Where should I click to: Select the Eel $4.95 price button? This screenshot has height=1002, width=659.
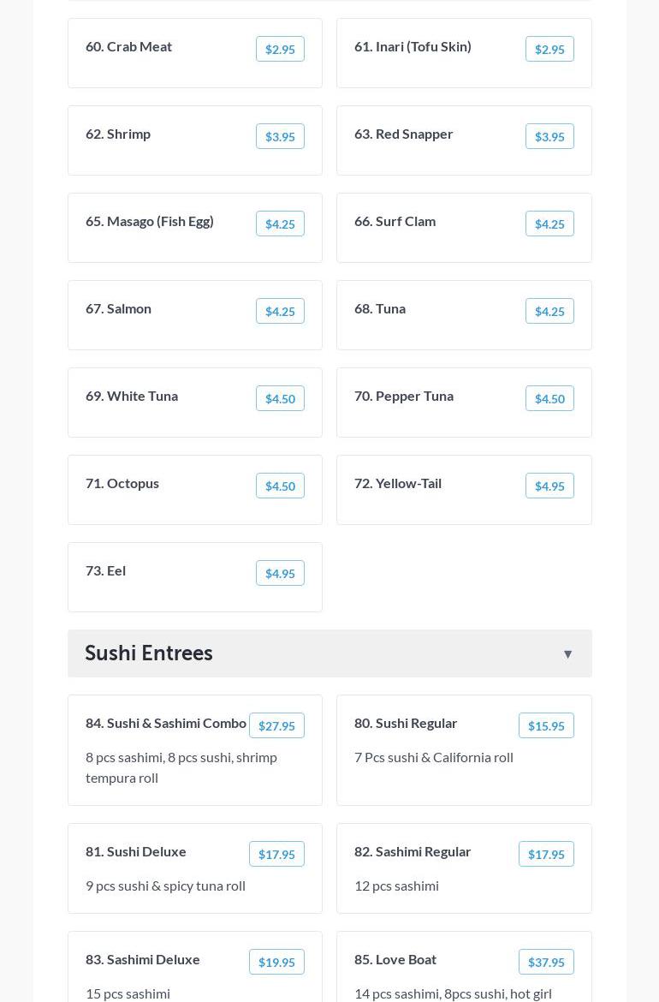pos(280,574)
